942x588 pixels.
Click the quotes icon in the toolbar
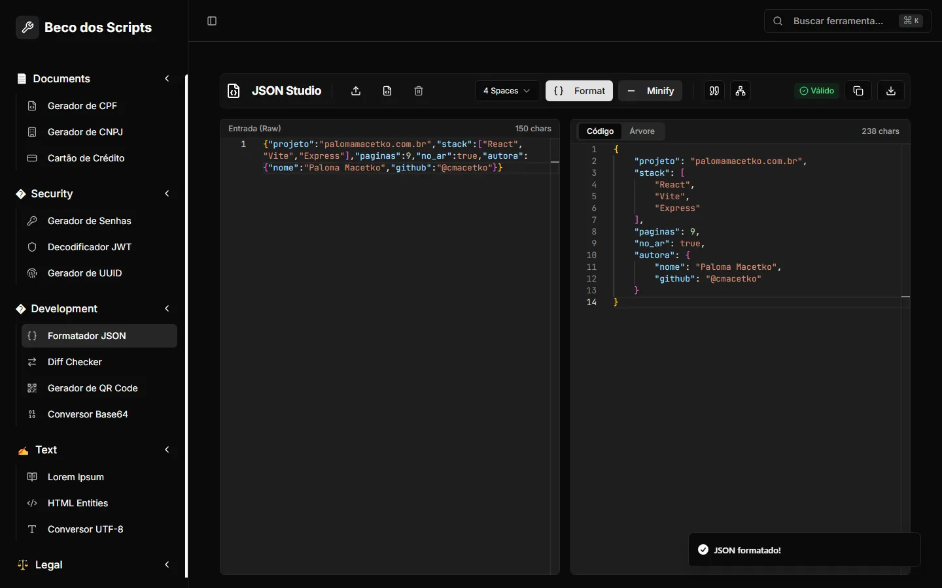pos(714,91)
